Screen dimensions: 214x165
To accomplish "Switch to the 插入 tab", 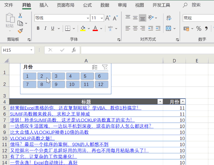I will (44, 5).
